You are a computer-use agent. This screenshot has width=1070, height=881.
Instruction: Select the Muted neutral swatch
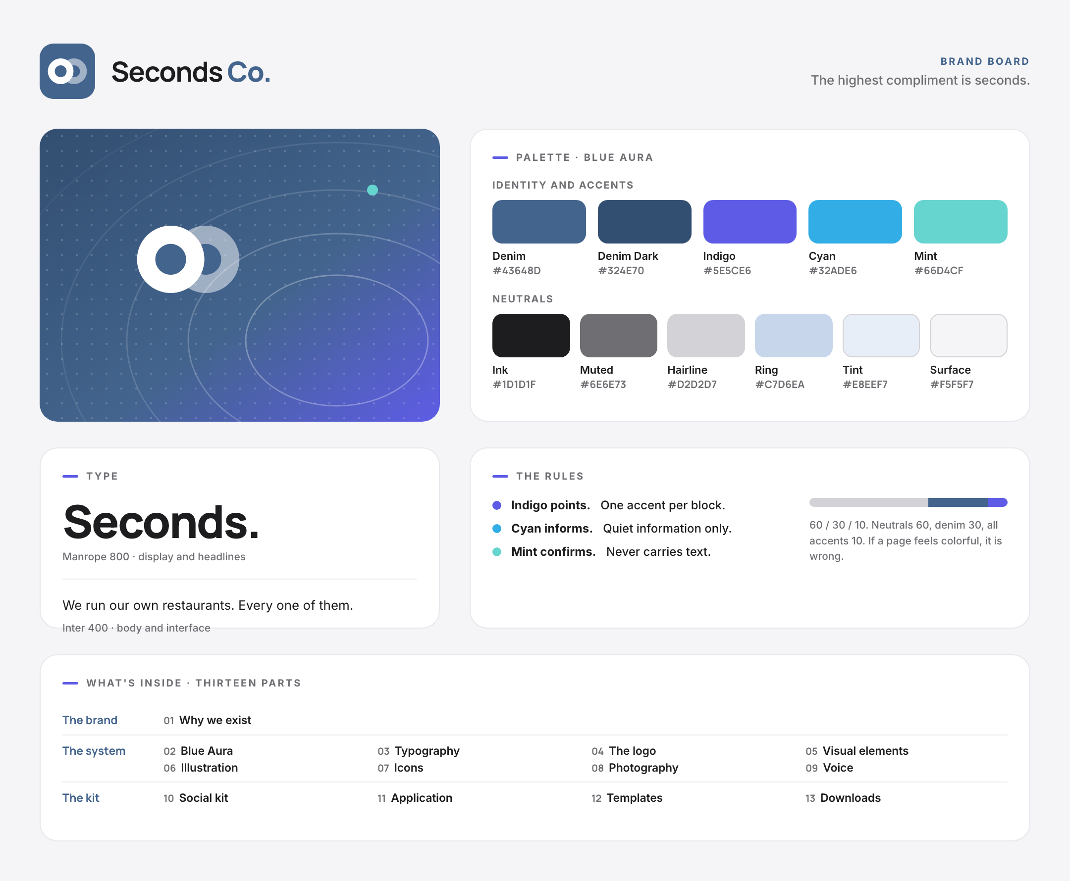pyautogui.click(x=619, y=336)
